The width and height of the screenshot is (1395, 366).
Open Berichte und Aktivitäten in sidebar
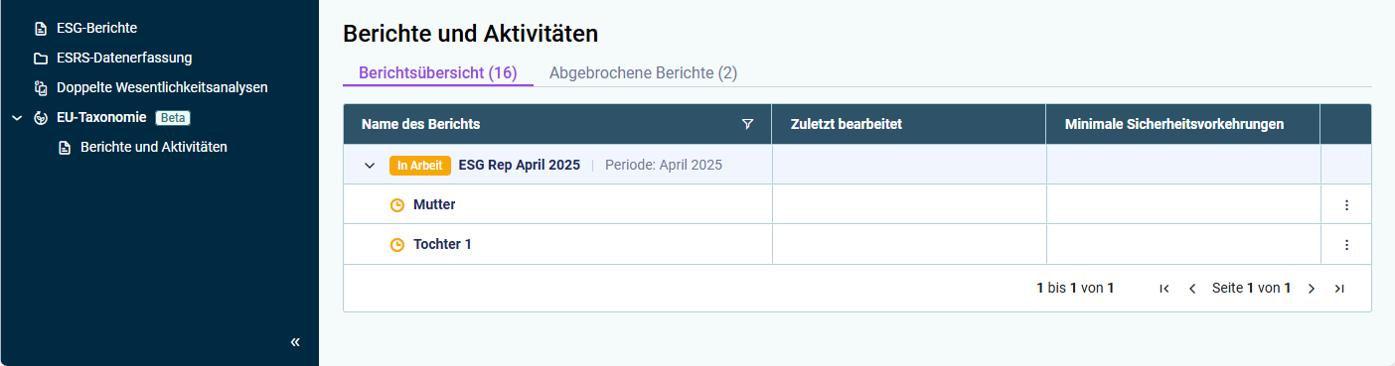[154, 148]
